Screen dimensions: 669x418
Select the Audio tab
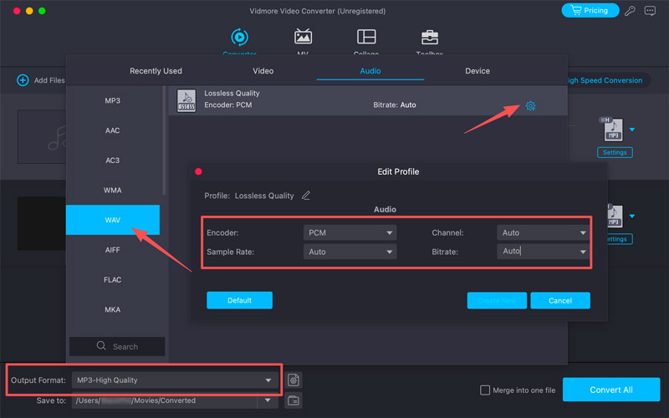[x=370, y=71]
